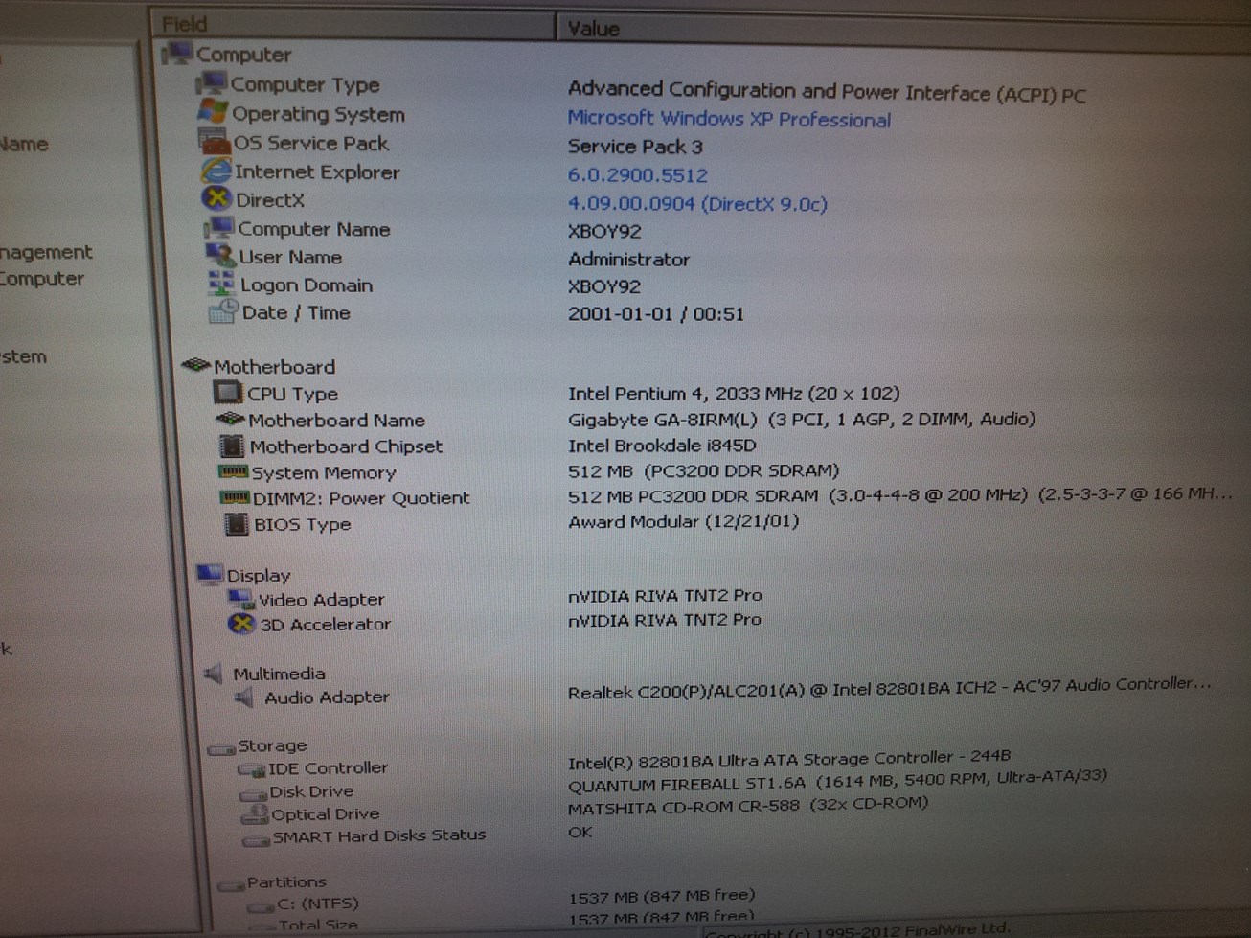
Task: Click the Computer Type row icon
Action: pos(212,83)
